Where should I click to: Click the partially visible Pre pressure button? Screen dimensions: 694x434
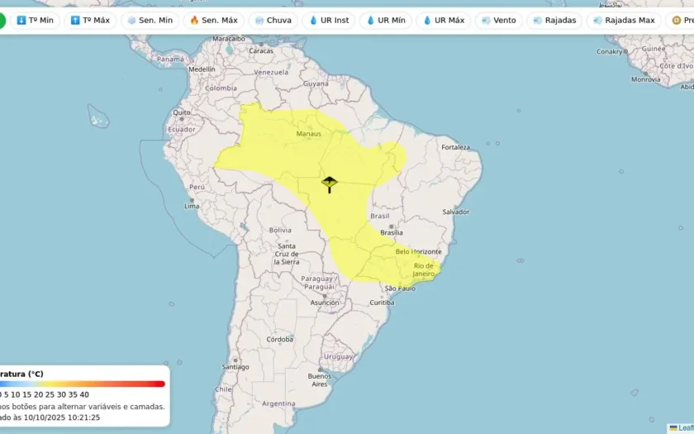click(x=680, y=21)
